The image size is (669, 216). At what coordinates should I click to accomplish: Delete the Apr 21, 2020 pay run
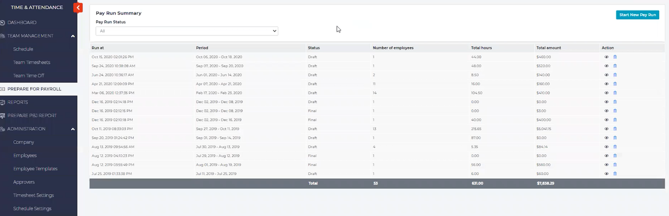(615, 84)
